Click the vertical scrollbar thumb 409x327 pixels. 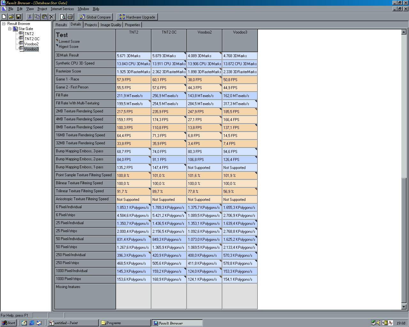pos(404,240)
